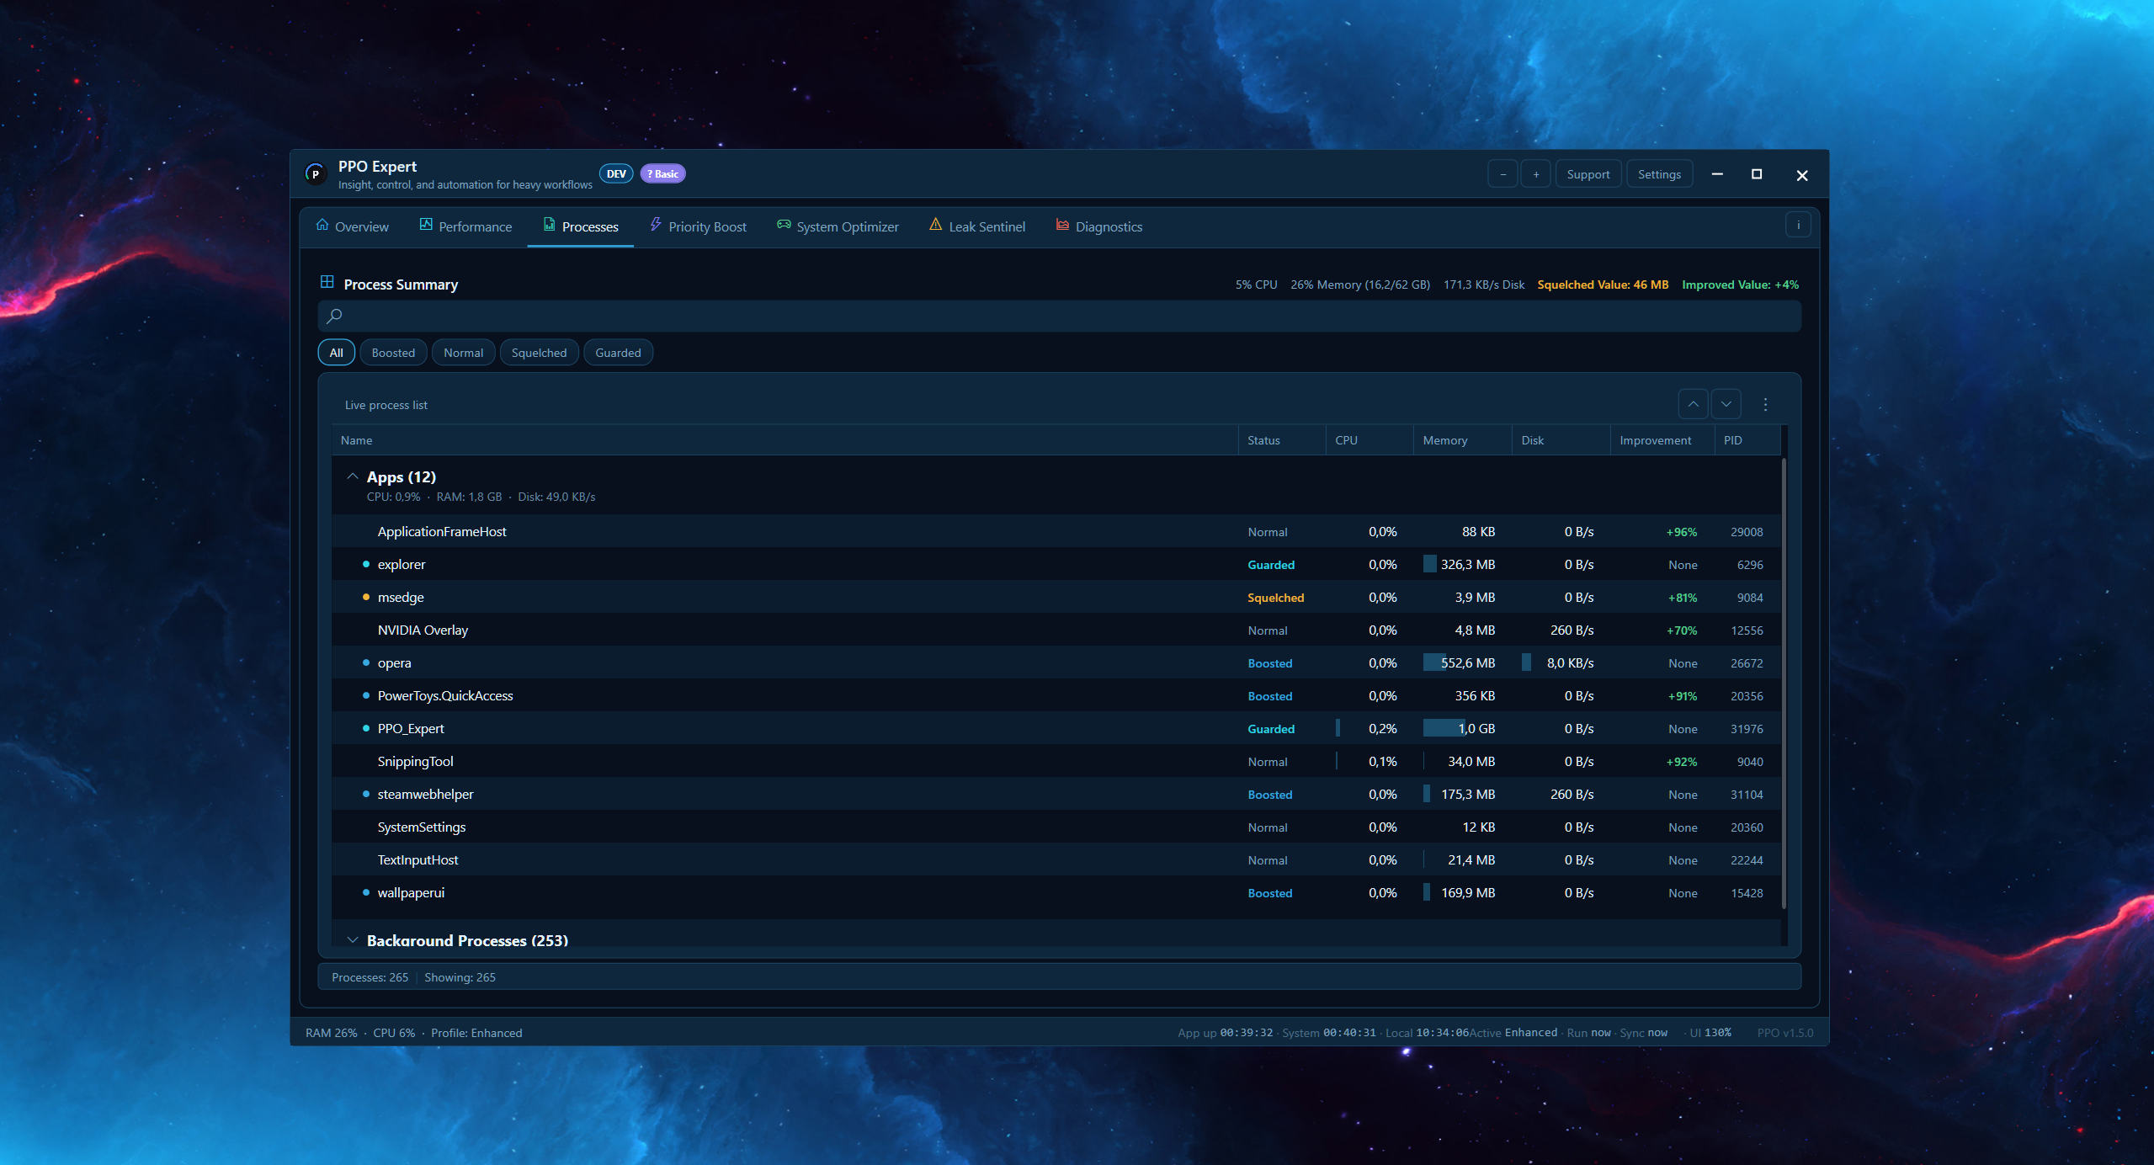This screenshot has width=2154, height=1165.
Task: Select the All filter chip
Action: (337, 353)
